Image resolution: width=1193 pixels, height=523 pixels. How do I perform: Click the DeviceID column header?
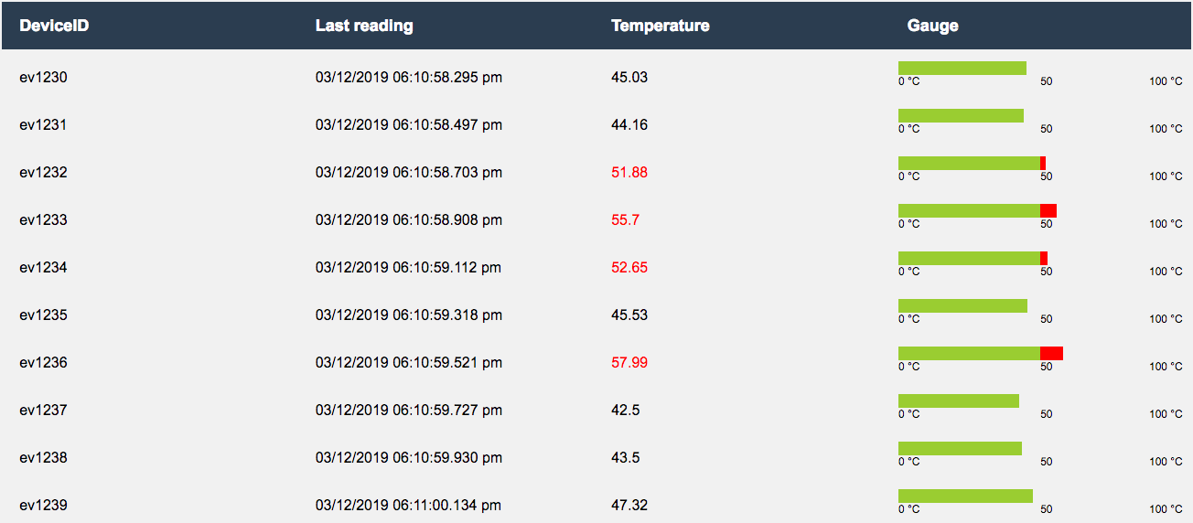[54, 26]
